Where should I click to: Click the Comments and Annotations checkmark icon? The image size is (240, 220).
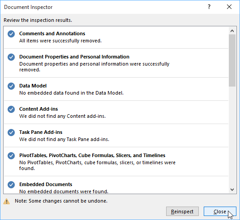[x=11, y=34]
